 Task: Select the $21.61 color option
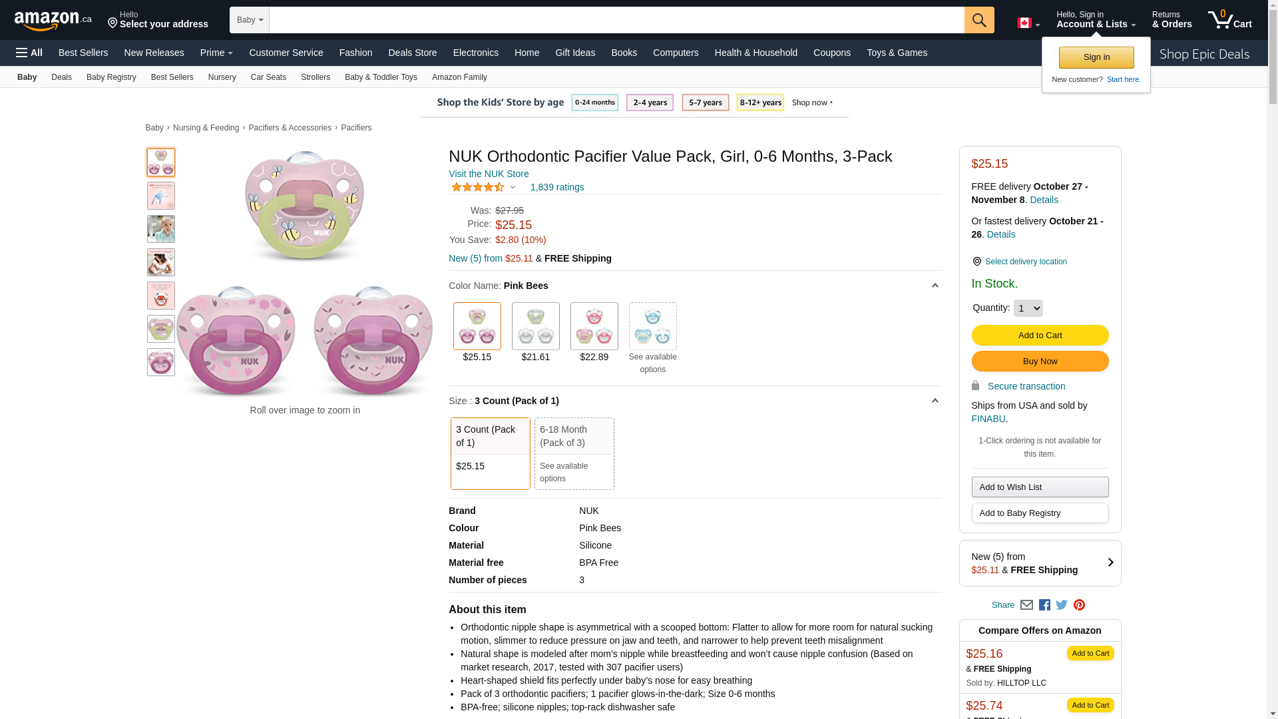[x=535, y=327]
